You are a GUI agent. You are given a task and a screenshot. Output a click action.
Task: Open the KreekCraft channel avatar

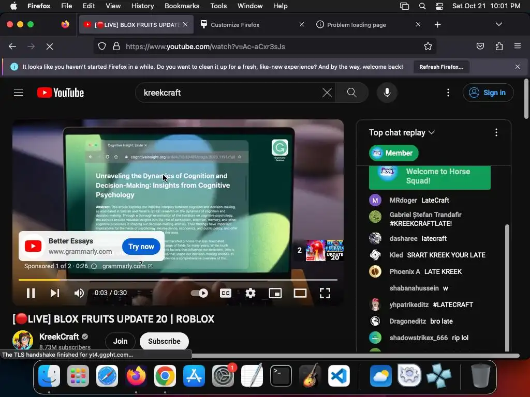[x=23, y=340]
